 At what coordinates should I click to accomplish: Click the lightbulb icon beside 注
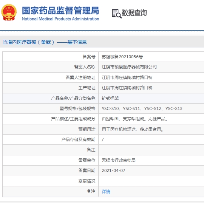(x=89, y=191)
